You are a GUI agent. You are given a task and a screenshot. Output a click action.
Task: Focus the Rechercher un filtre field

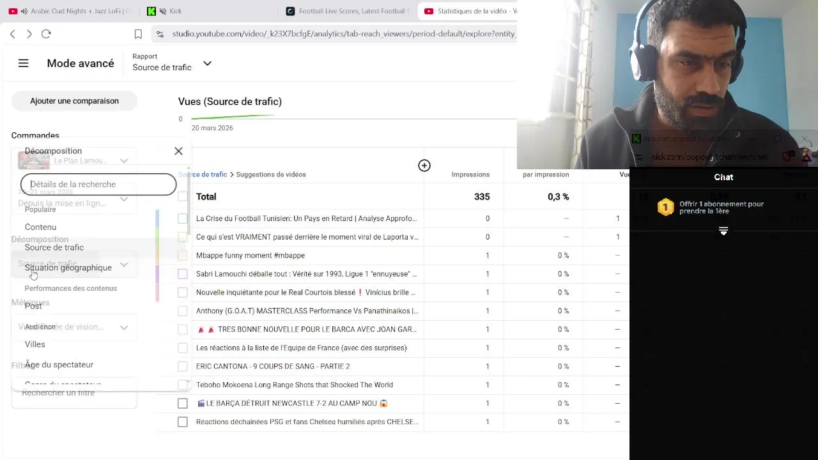coord(74,393)
